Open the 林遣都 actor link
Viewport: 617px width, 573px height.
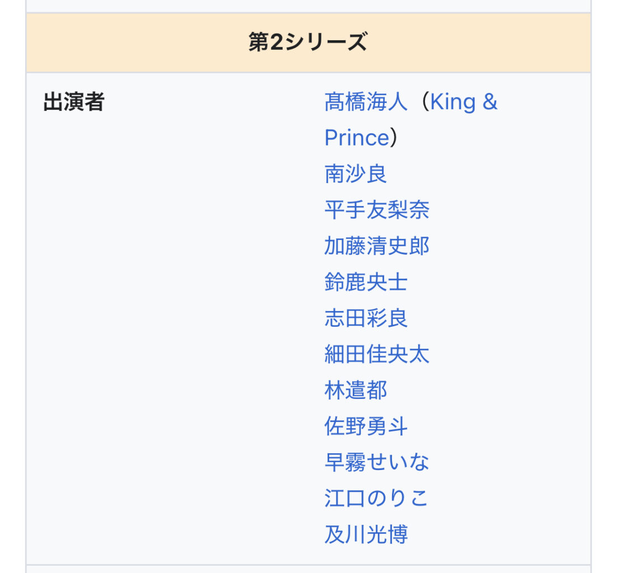(x=356, y=390)
